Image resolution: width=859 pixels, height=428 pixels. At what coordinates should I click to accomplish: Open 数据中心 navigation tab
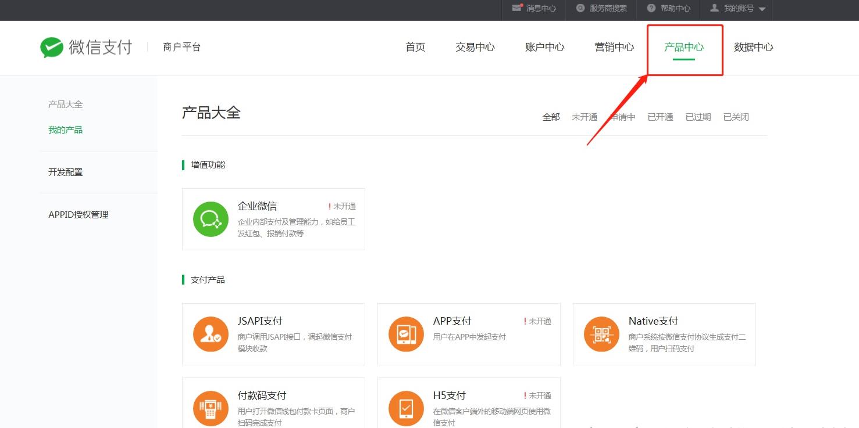(x=754, y=47)
